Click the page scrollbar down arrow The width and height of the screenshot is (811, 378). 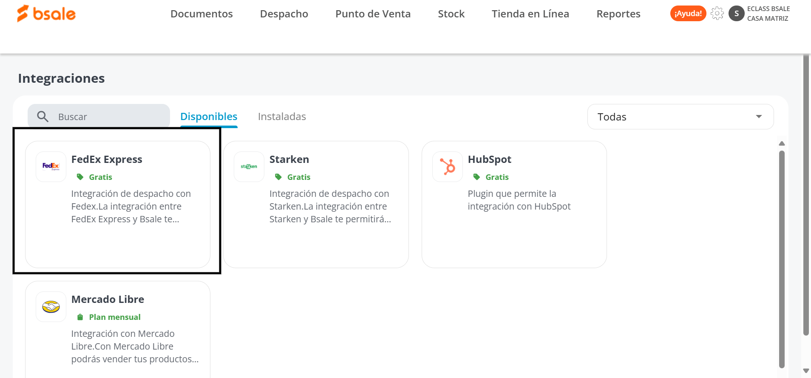[x=806, y=371]
